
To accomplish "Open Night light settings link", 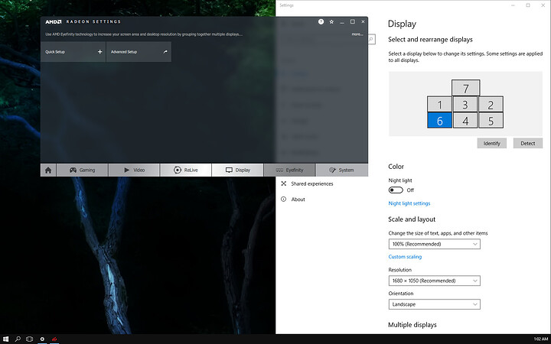I will pos(409,203).
